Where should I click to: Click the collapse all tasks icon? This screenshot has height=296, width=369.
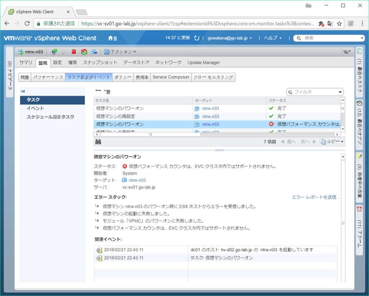(x=98, y=91)
